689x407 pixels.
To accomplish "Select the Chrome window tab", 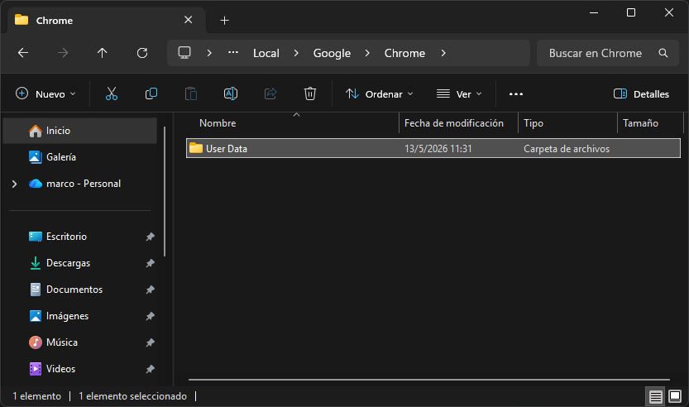I will (107, 21).
